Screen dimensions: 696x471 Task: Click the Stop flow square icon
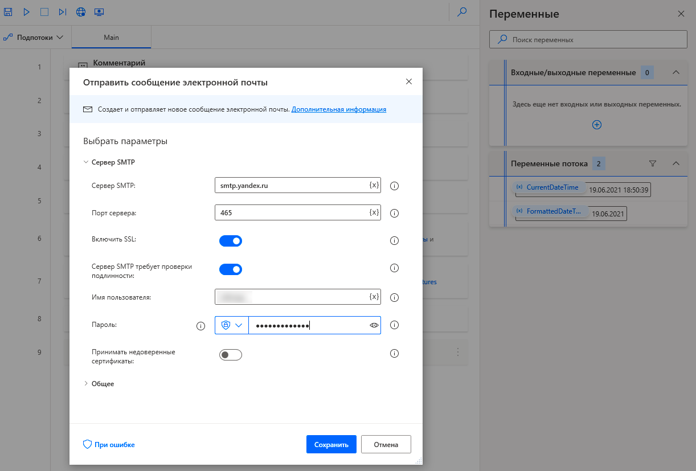click(44, 11)
